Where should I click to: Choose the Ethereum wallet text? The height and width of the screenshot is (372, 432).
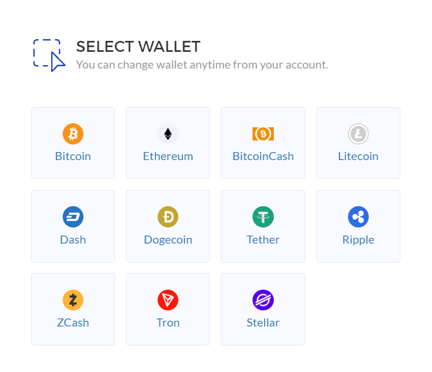point(168,156)
